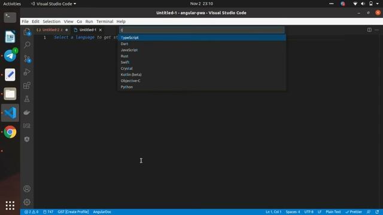The height and width of the screenshot is (215, 383).
Task: Open the Edit menu
Action: pos(36,21)
